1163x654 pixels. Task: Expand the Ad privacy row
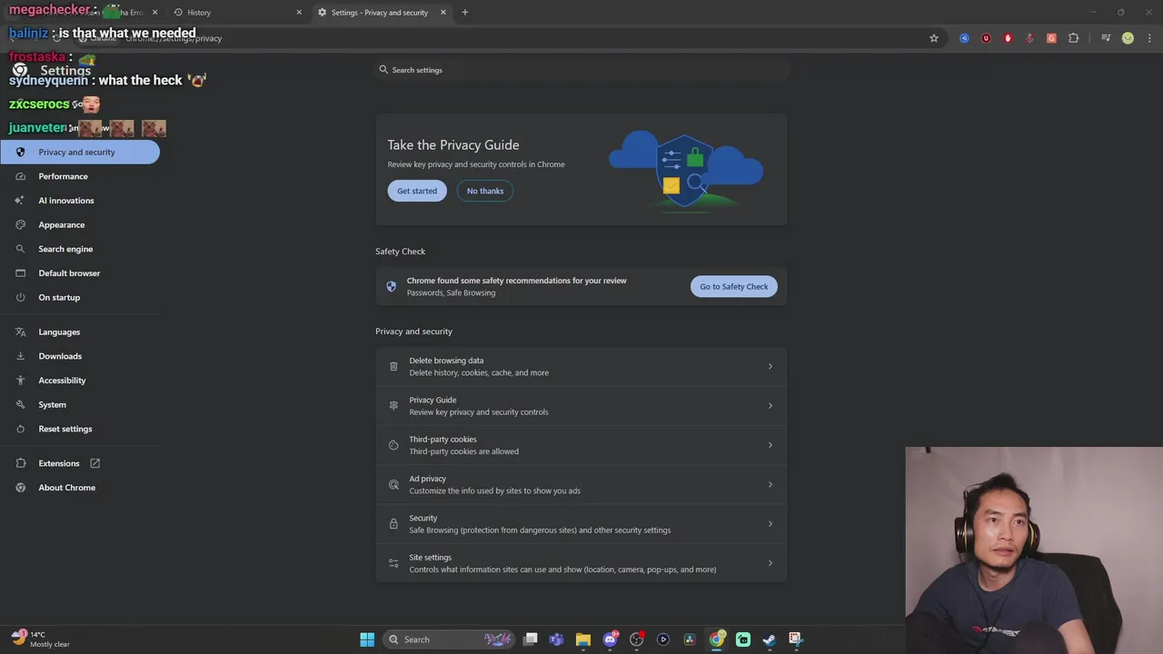[x=581, y=484]
